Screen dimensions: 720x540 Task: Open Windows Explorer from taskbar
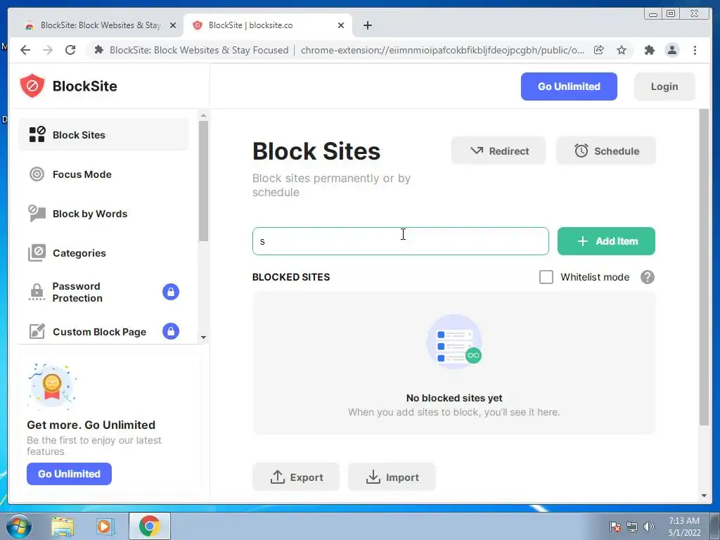coord(63,527)
